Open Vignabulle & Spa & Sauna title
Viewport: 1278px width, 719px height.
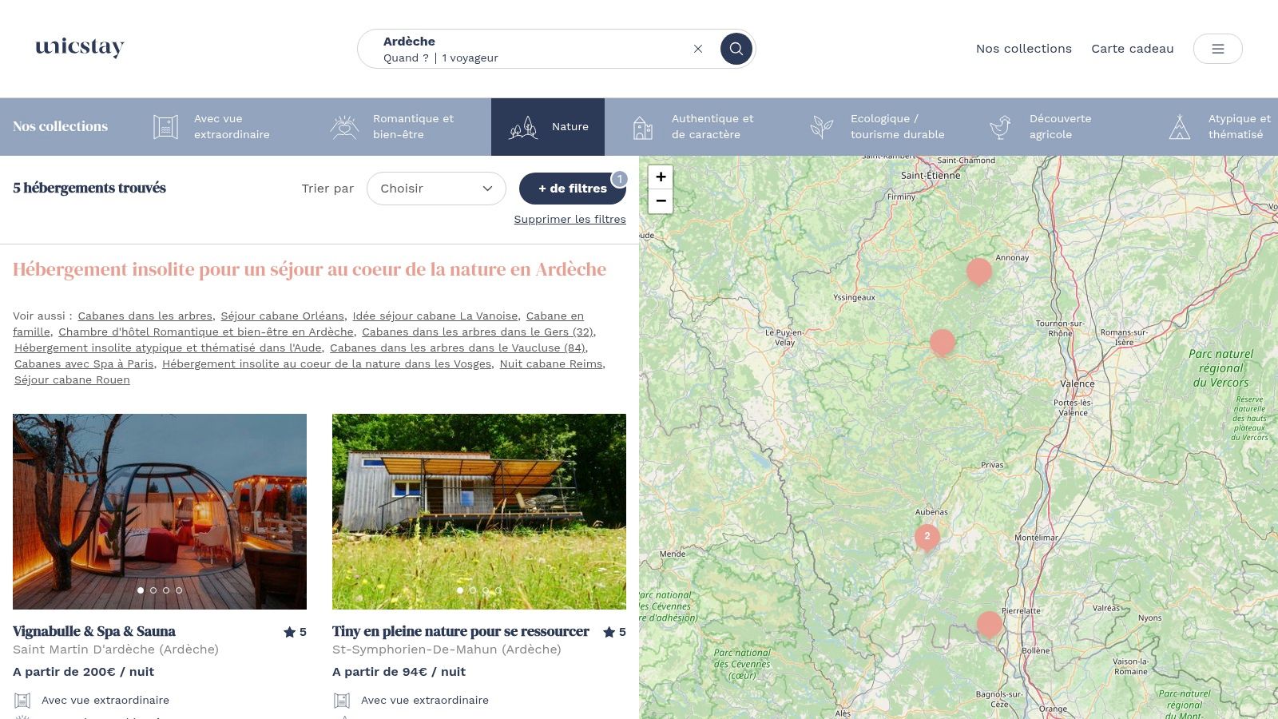tap(94, 631)
